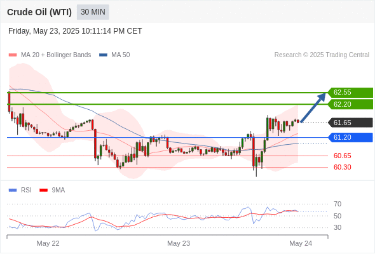Click the 9MA legend red swatch
The height and width of the screenshot is (254, 375).
coord(43,190)
